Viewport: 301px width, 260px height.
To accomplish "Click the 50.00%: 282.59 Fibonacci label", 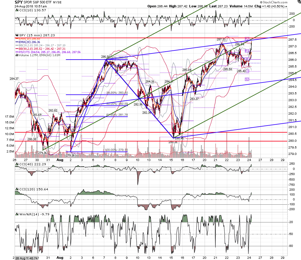I will [117, 104].
